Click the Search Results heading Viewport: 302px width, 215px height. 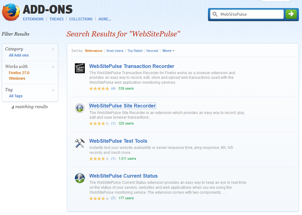tap(123, 34)
